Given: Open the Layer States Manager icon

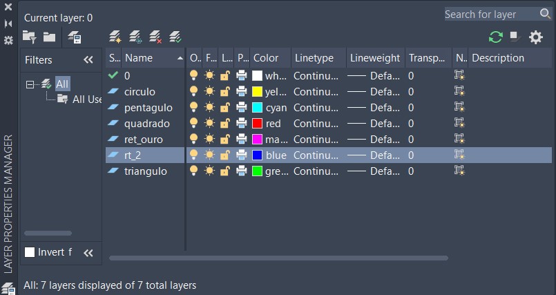Looking at the screenshot, I should [75, 37].
